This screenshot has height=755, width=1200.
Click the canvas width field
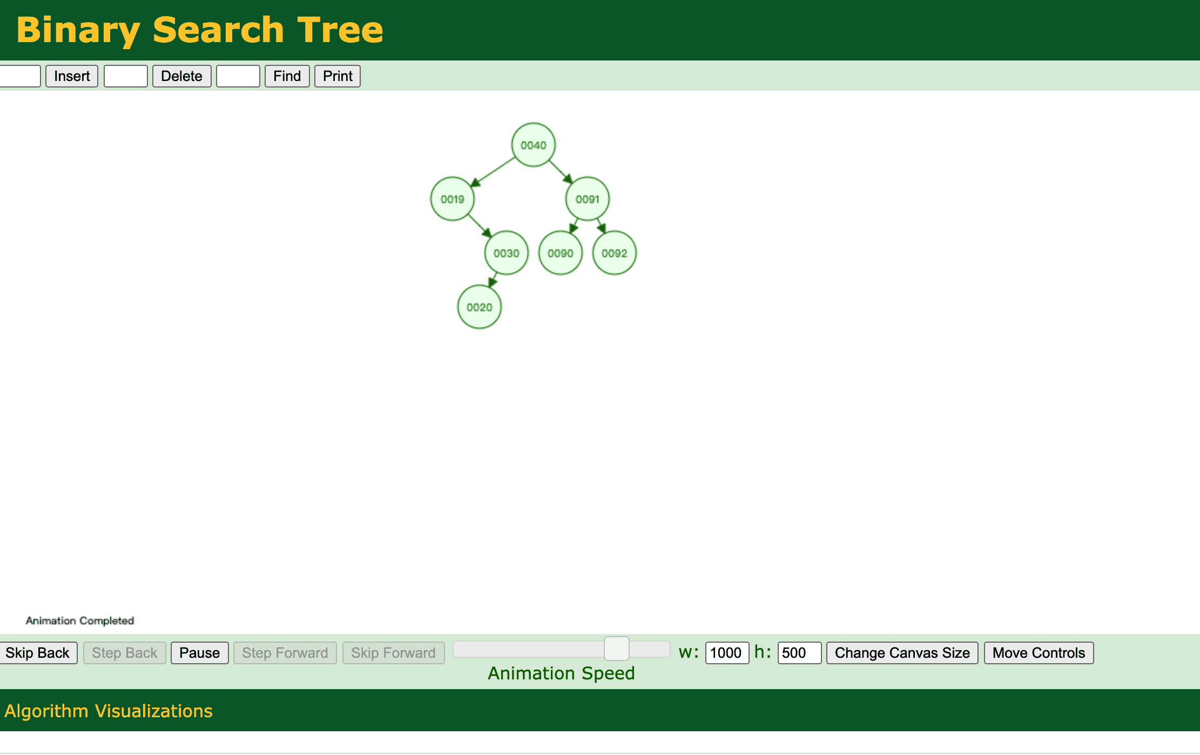pyautogui.click(x=726, y=653)
